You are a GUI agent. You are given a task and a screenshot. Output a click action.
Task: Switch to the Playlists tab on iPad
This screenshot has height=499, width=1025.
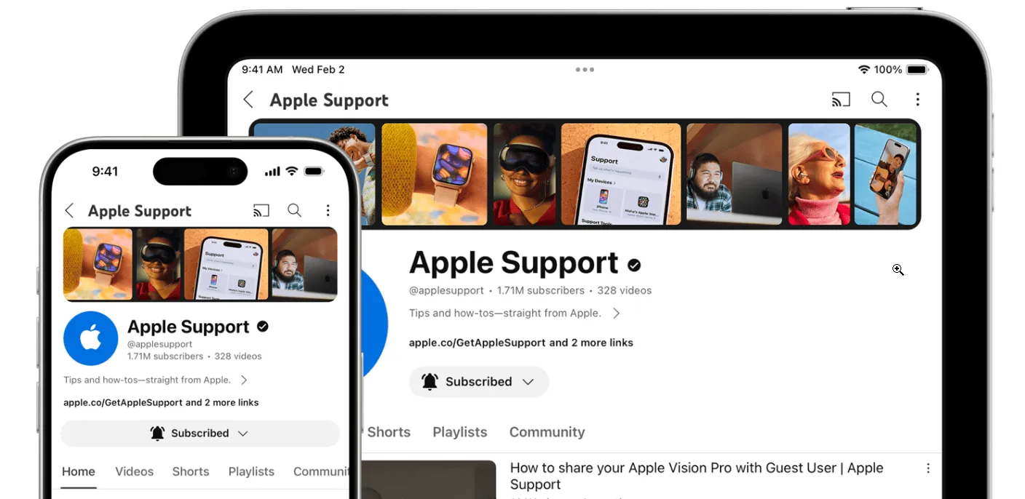(459, 432)
